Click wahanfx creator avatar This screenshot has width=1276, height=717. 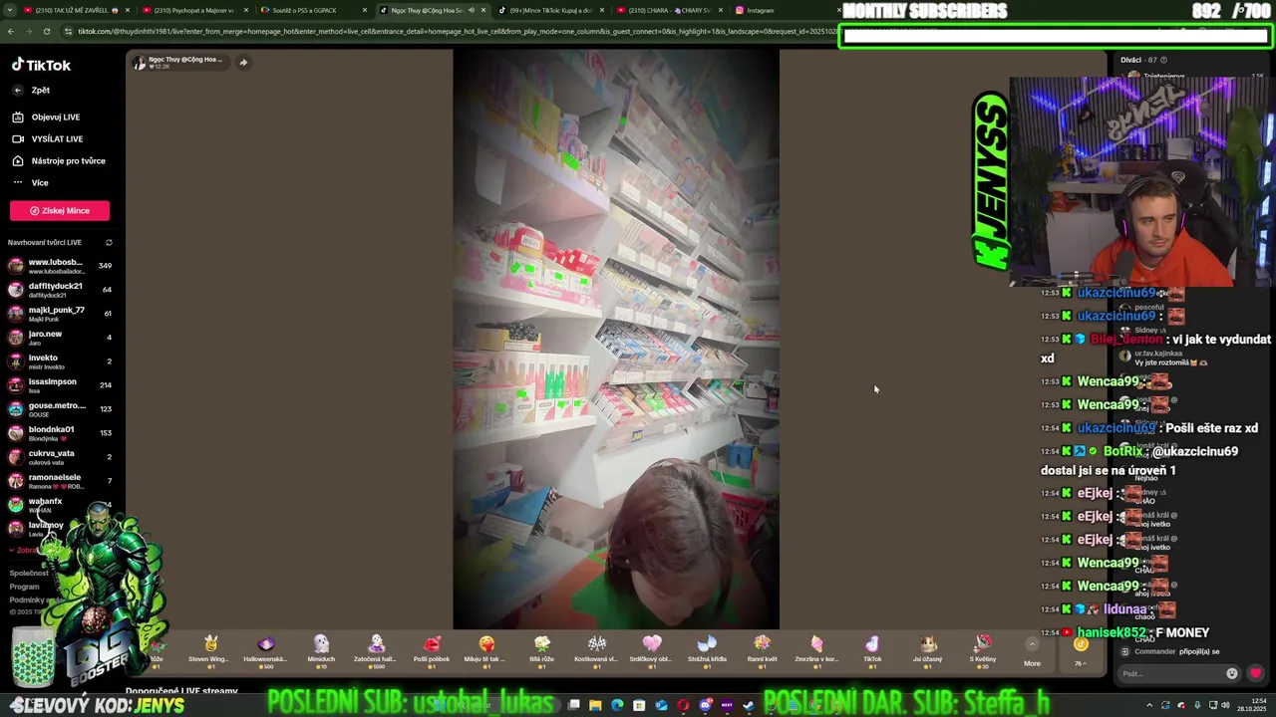click(x=15, y=505)
